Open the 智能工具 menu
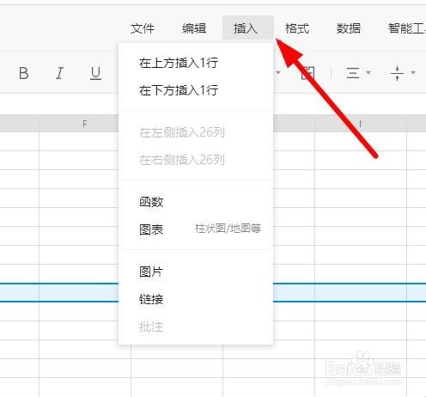This screenshot has height=397, width=426. pos(407,28)
